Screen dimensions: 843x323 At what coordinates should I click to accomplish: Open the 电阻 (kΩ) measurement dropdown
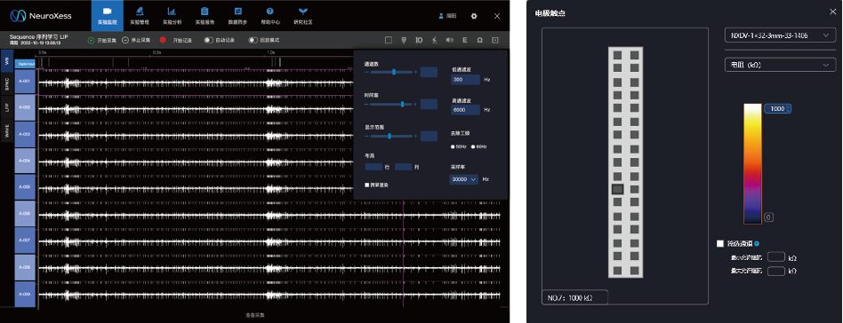[780, 65]
